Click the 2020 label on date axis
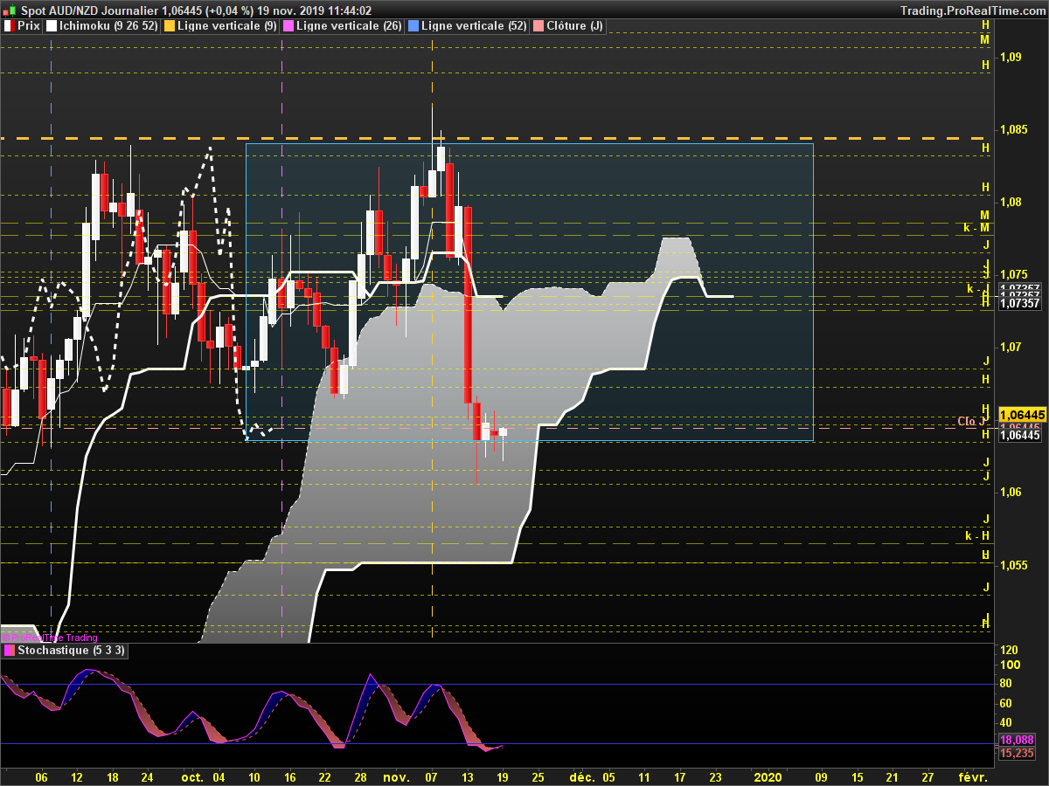The image size is (1049, 786). [767, 776]
